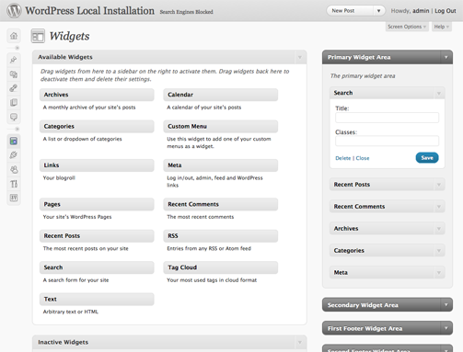Focus the Search widget Title field

(x=387, y=118)
